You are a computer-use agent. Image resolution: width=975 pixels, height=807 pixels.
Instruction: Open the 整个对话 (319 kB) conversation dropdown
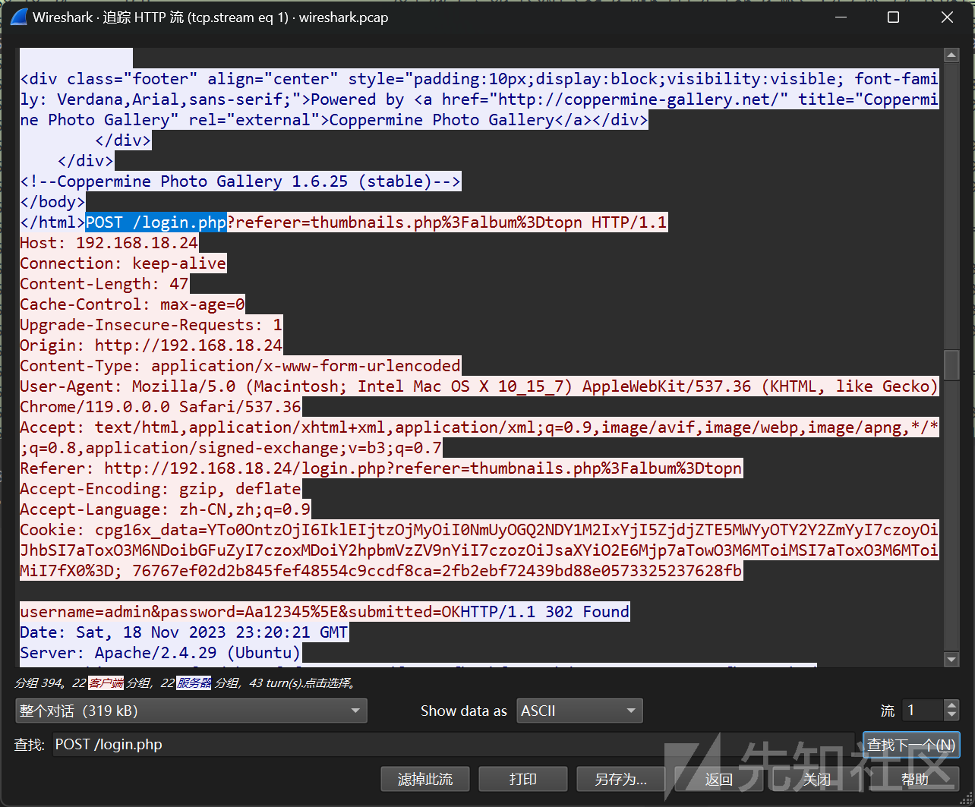pyautogui.click(x=191, y=711)
